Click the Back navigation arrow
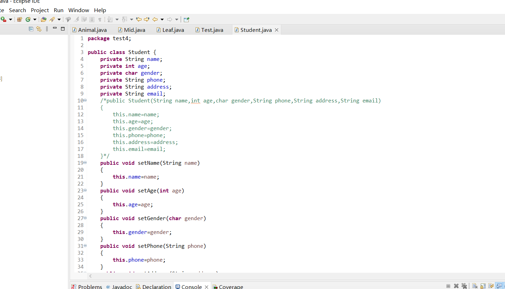The image size is (505, 289). [x=155, y=19]
